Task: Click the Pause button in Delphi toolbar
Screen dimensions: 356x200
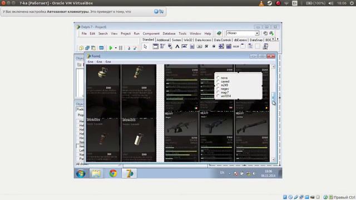Action: click(121, 48)
